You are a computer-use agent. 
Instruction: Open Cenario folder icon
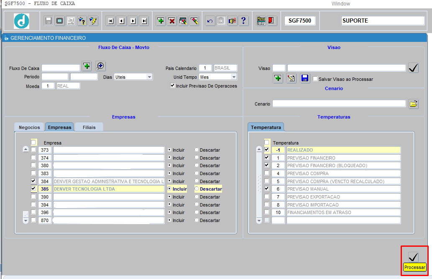click(x=414, y=104)
